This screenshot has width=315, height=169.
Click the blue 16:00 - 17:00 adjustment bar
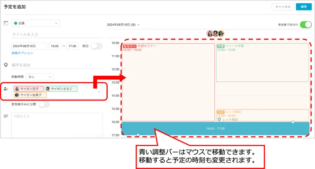(x=215, y=128)
